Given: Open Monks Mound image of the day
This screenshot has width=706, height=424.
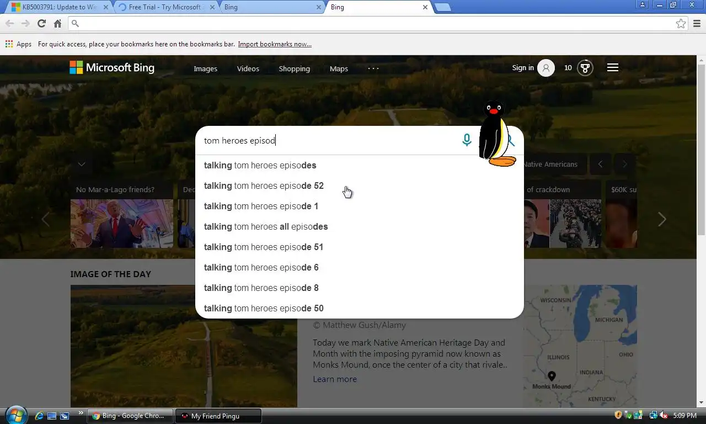Looking at the screenshot, I should click(184, 346).
